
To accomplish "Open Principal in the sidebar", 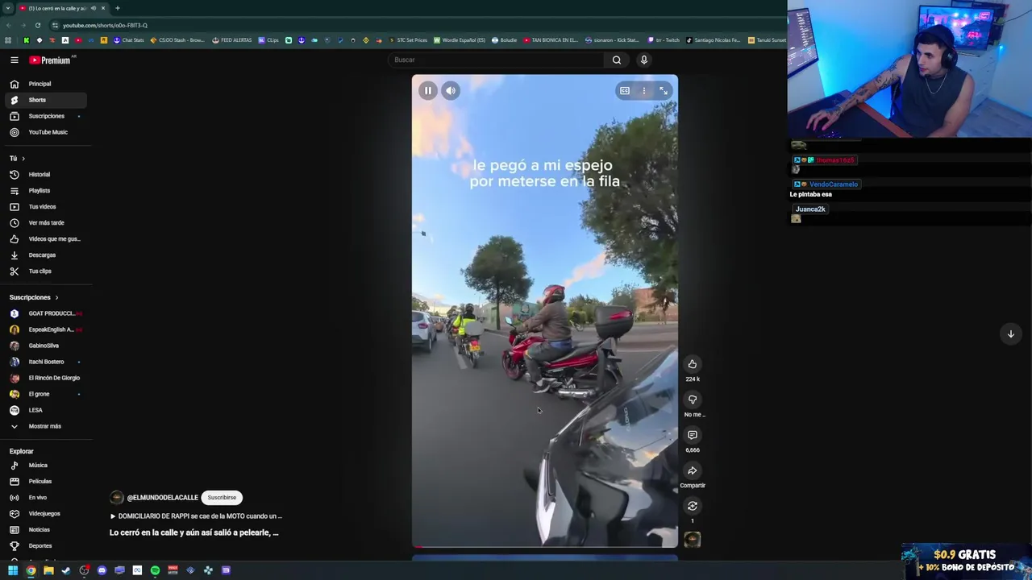I will [x=44, y=84].
